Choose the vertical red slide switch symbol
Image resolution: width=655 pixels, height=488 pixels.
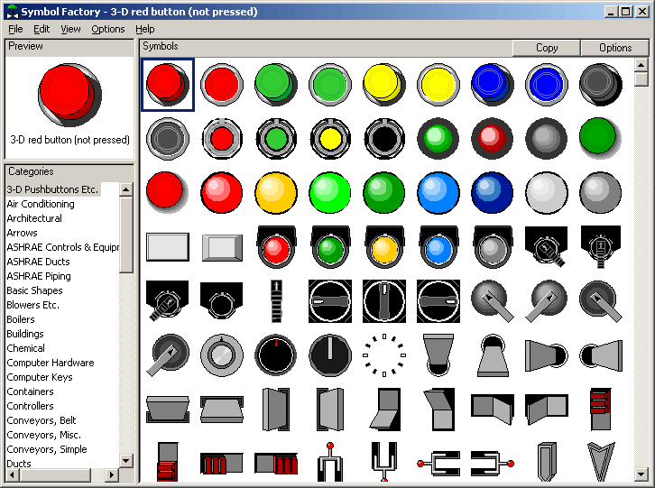[x=601, y=410]
